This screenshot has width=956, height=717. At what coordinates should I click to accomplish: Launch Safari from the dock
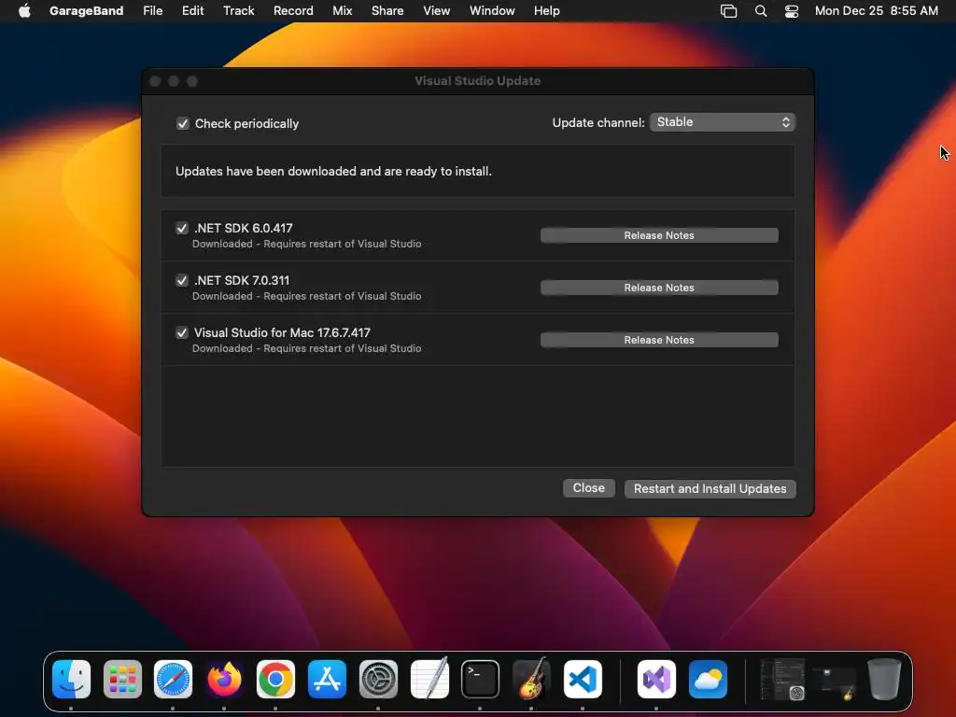point(173,680)
